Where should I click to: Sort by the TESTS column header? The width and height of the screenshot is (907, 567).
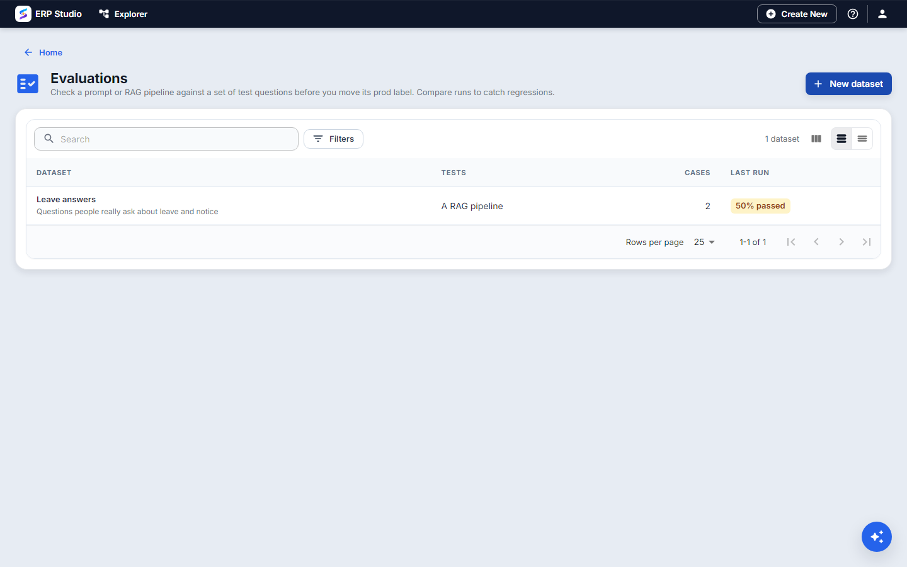[453, 173]
